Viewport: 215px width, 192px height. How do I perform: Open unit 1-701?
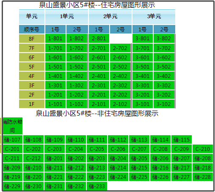pyautogui.click(x=55, y=48)
